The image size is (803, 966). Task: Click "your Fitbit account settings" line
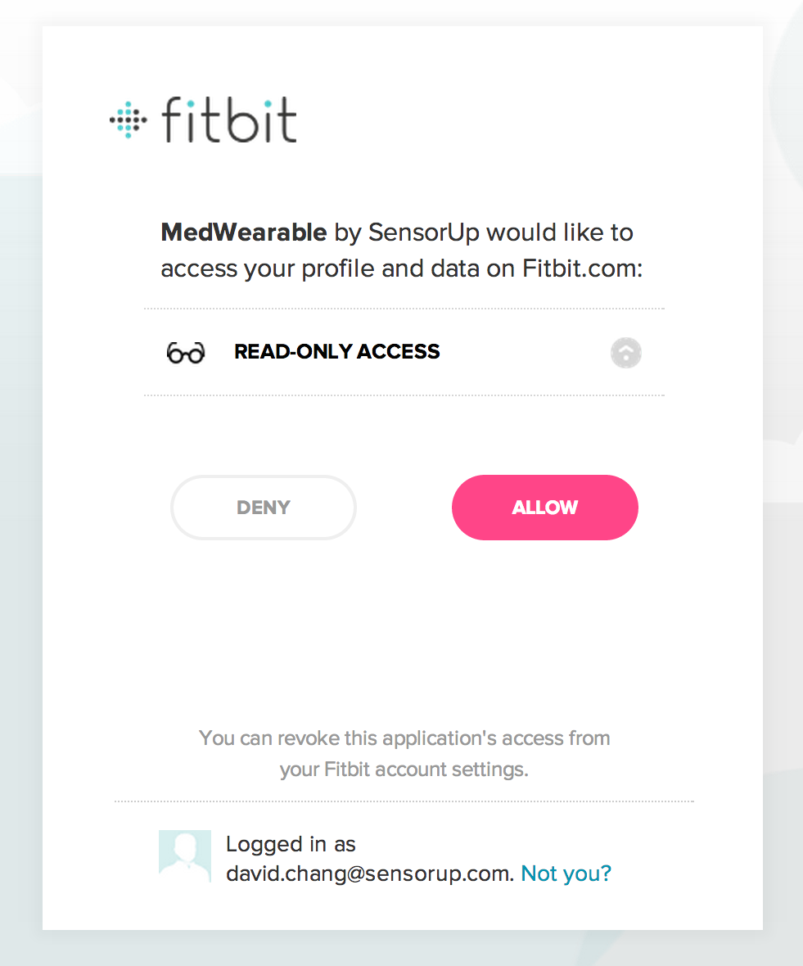[404, 770]
